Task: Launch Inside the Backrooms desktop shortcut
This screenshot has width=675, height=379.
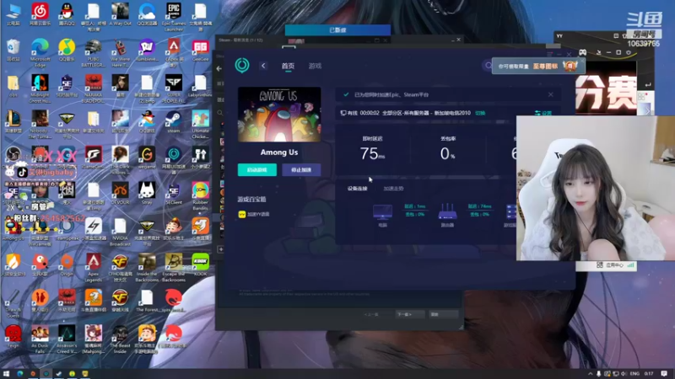Action: click(x=147, y=267)
